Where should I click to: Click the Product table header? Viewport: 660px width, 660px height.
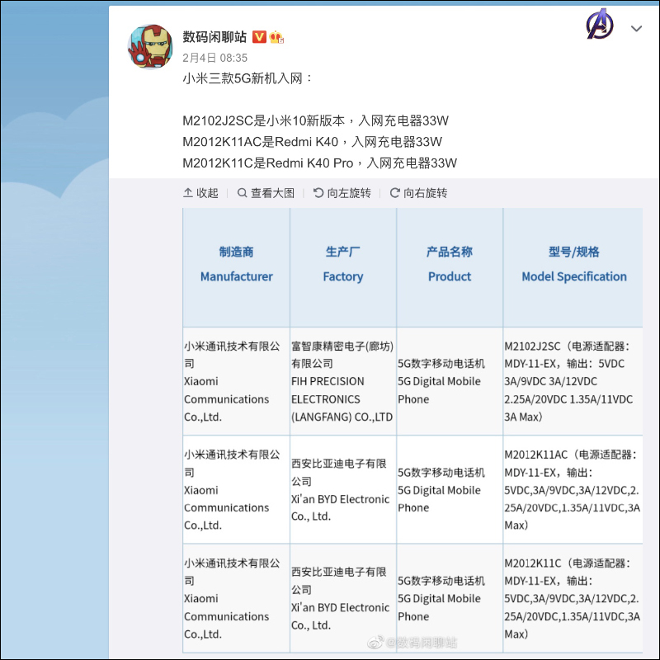[450, 267]
